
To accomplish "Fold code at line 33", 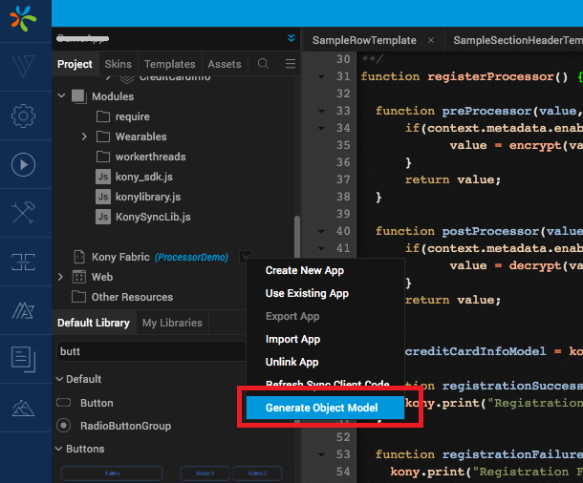I will pos(321,111).
